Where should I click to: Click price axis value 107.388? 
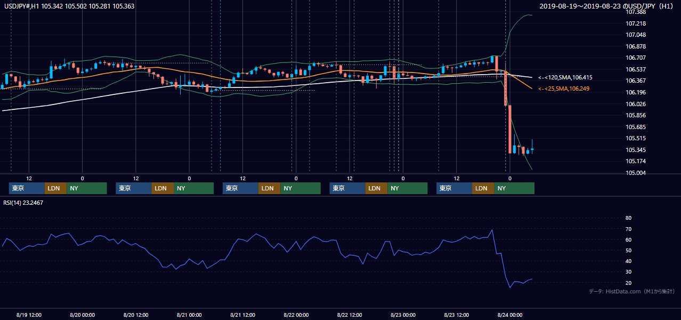tap(636, 12)
